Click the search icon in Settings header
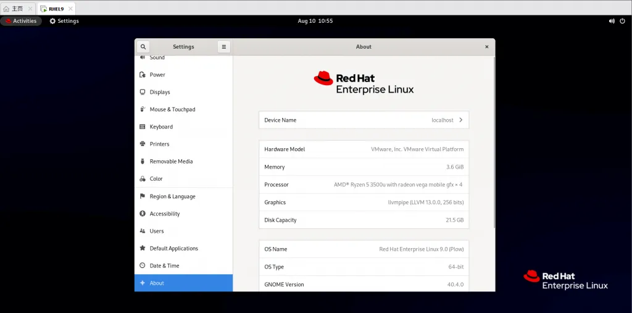This screenshot has width=632, height=313. [143, 47]
